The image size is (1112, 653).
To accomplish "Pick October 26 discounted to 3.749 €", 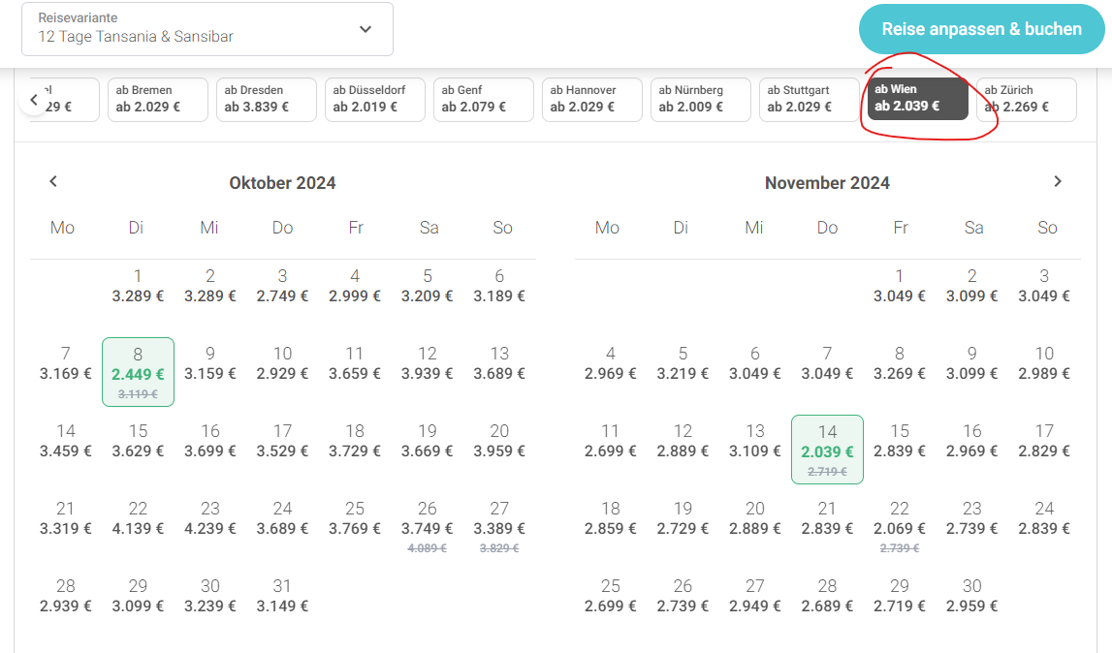I will 428,527.
